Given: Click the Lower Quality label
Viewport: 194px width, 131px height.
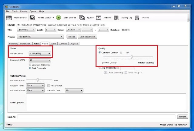Looking at the screenshot, I should (110, 62).
